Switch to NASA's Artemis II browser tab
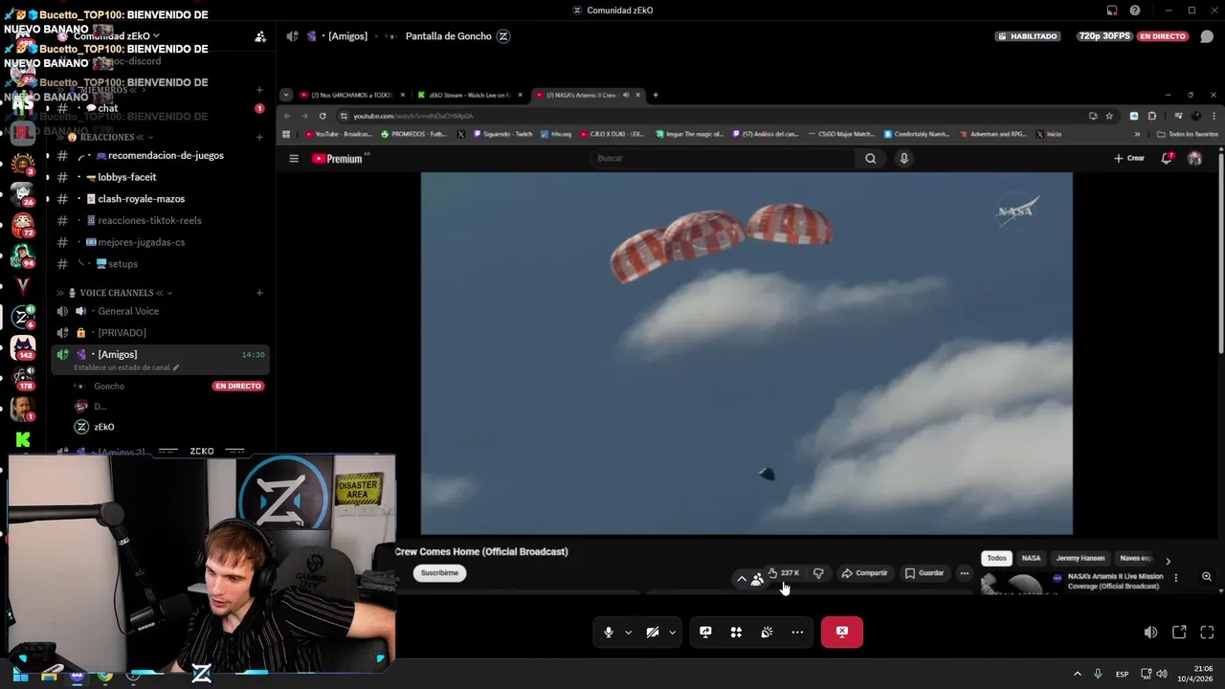Viewport: 1225px width, 689px height. [x=588, y=95]
